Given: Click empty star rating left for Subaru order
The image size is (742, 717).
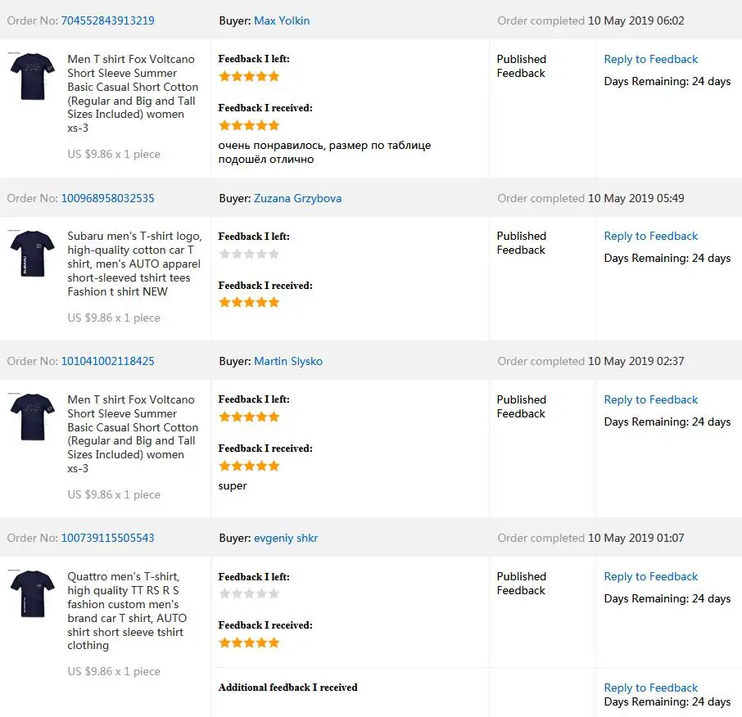Looking at the screenshot, I should pos(249,254).
